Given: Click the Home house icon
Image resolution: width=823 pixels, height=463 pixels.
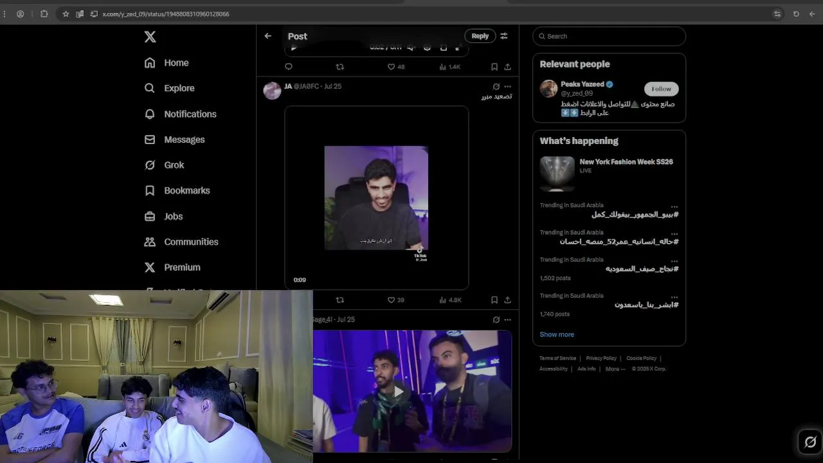Looking at the screenshot, I should (x=150, y=62).
